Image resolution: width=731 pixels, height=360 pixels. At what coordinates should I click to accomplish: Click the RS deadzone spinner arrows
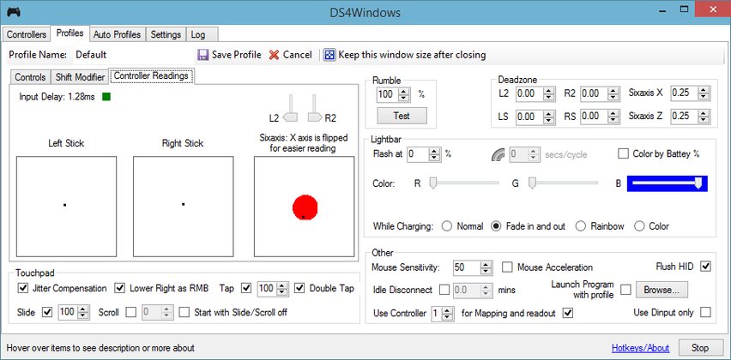click(613, 117)
